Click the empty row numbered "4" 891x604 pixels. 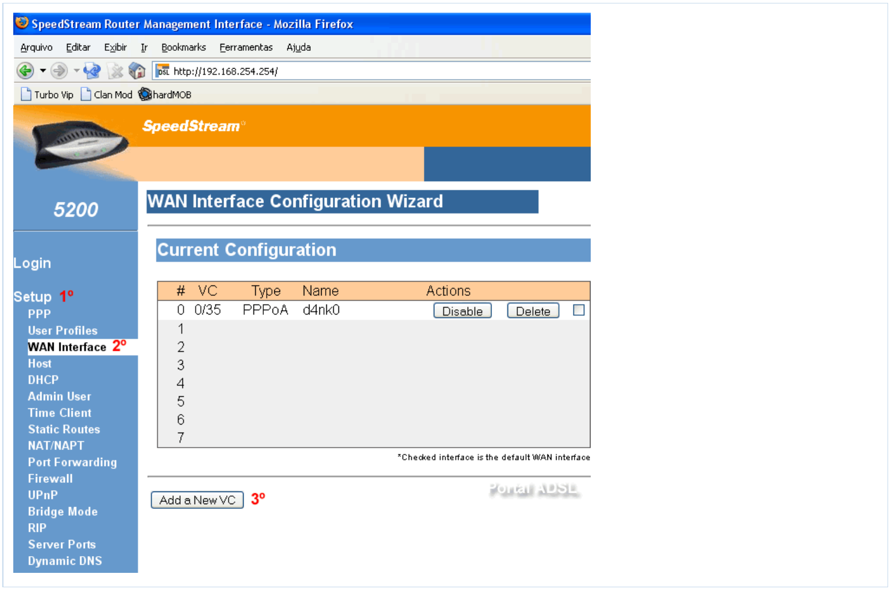(x=374, y=383)
